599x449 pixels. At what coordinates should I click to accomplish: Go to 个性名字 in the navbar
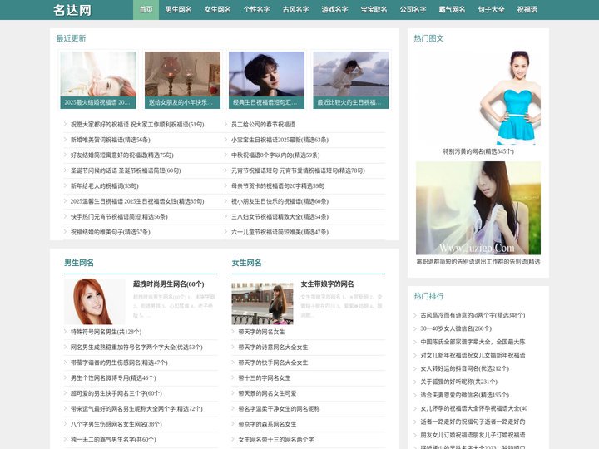click(257, 9)
